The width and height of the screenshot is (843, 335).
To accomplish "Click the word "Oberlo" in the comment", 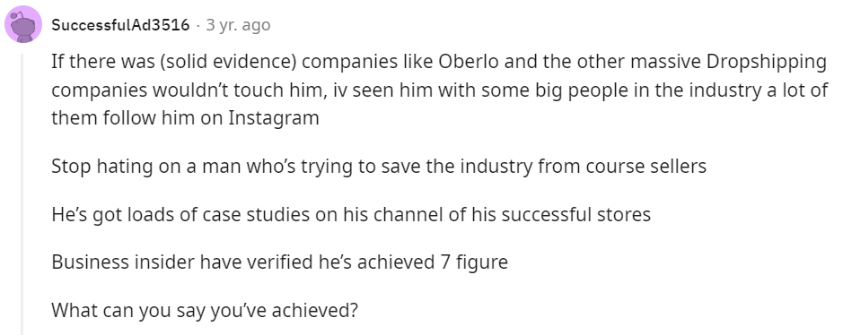I will (470, 62).
